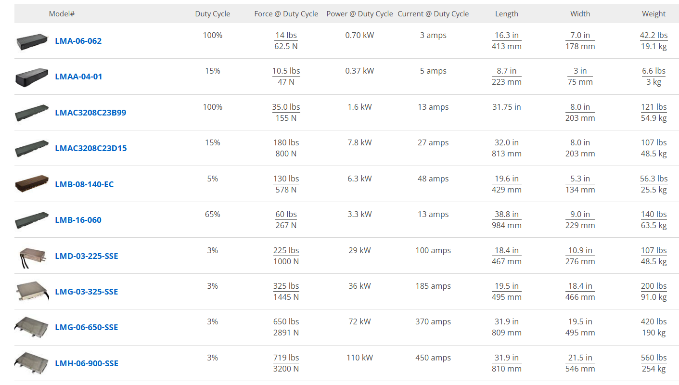679x385 pixels.
Task: Click the brown LMB-08-140-EC product image
Action: pos(32,185)
